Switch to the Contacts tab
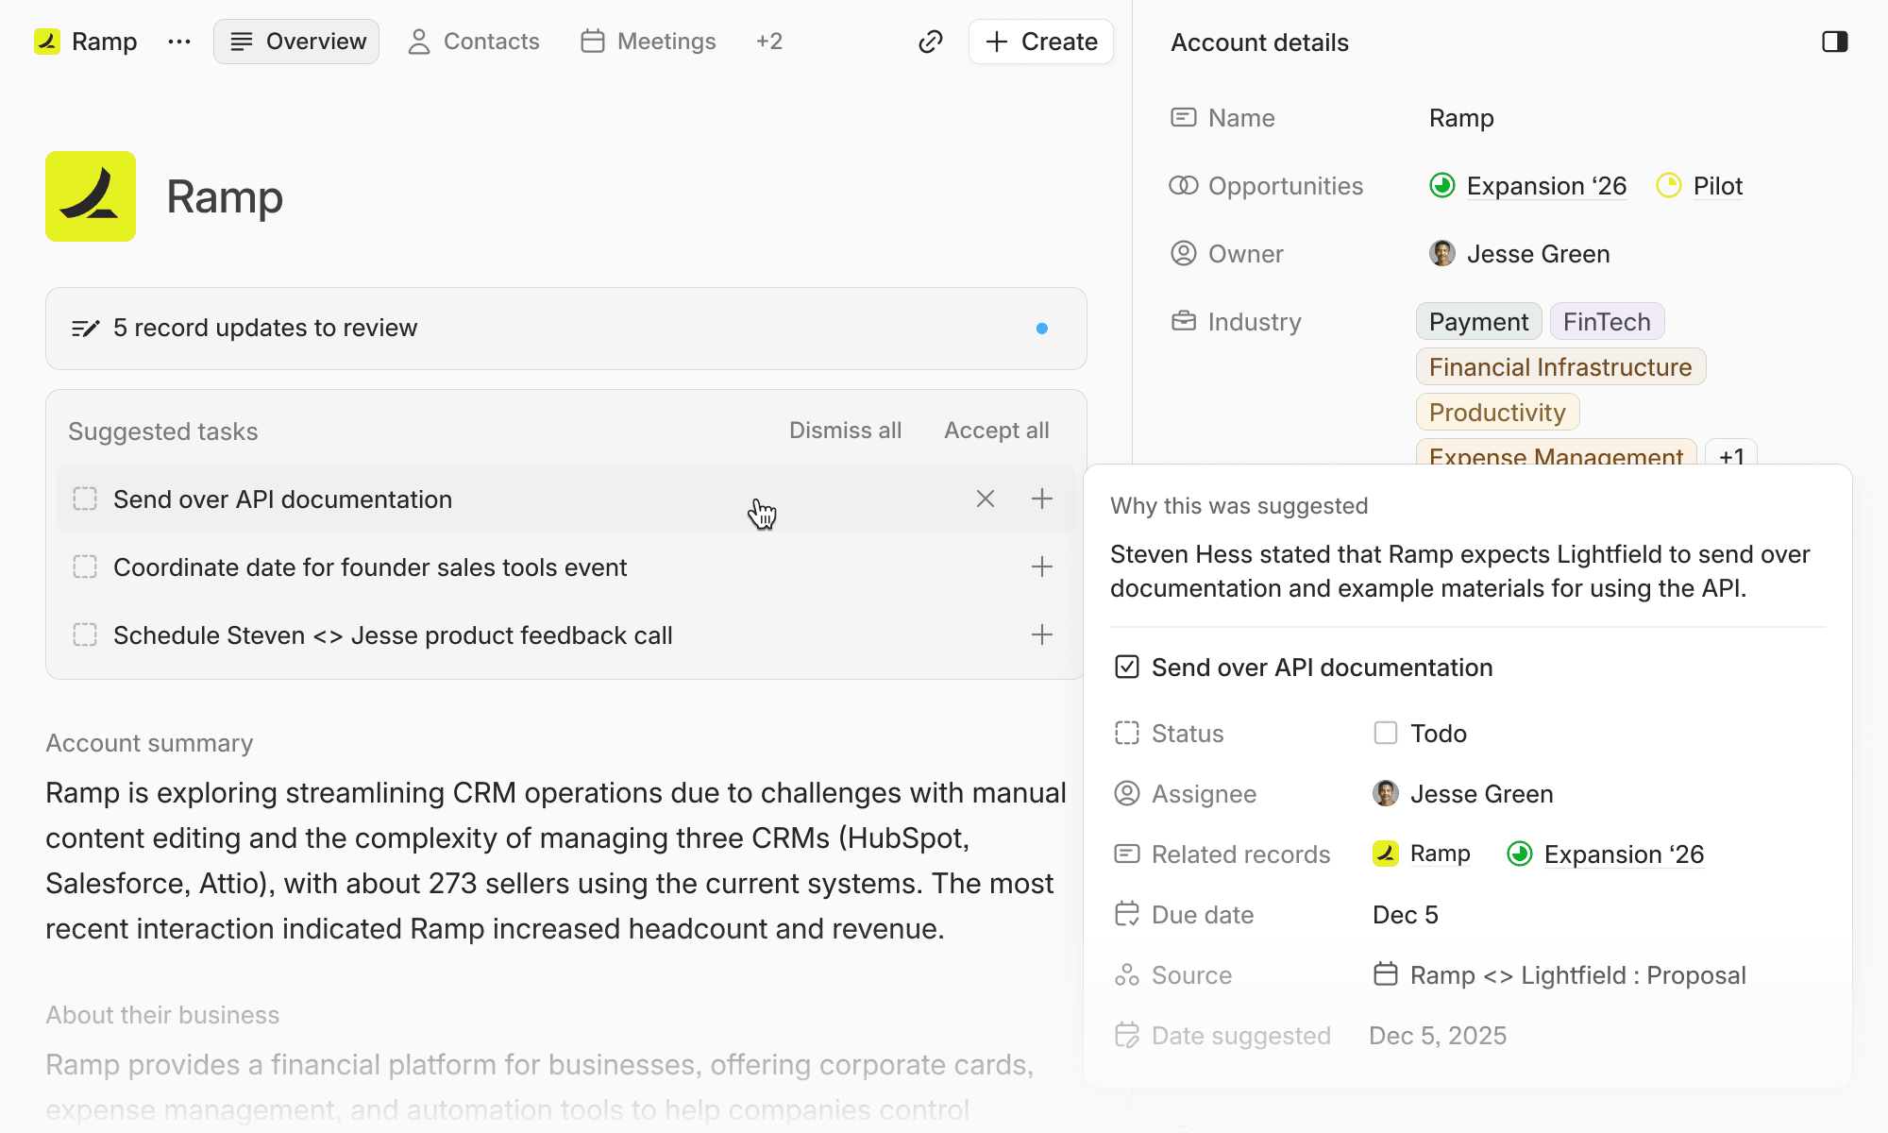The height and width of the screenshot is (1133, 1888). [x=473, y=42]
